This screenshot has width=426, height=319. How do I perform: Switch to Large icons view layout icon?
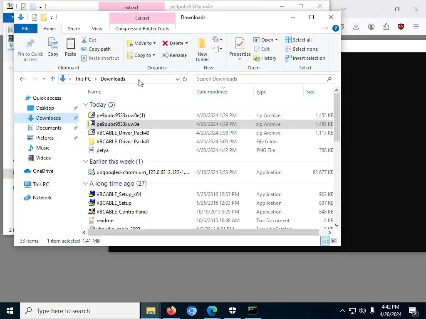click(x=334, y=240)
